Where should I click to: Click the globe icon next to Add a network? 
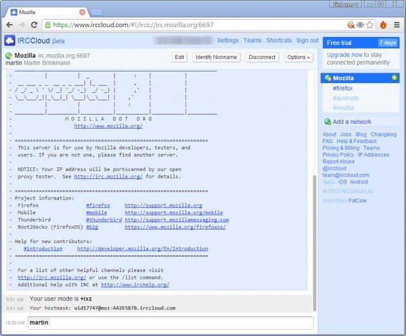(x=327, y=122)
